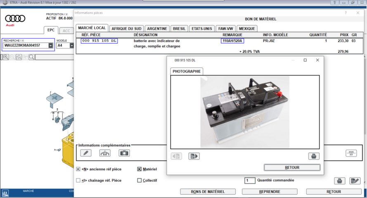Enable chaînage réf. Pièce checkbox
The image size is (367, 198).
[x=78, y=180]
